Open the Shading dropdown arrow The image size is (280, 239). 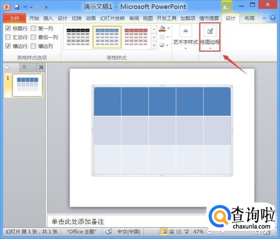(x=168, y=29)
